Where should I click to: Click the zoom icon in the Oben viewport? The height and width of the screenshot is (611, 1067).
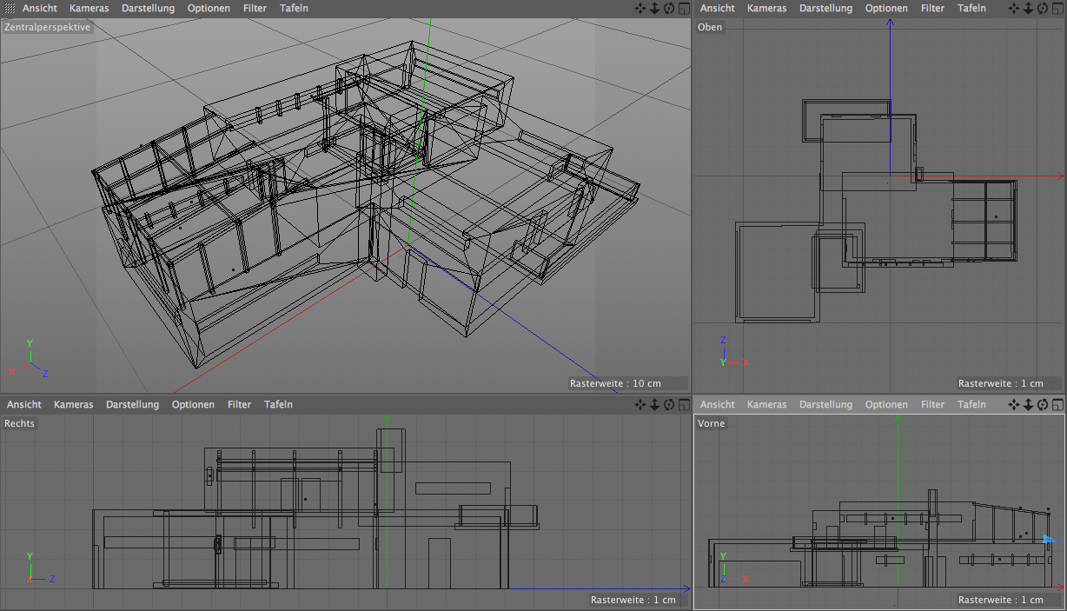1028,9
